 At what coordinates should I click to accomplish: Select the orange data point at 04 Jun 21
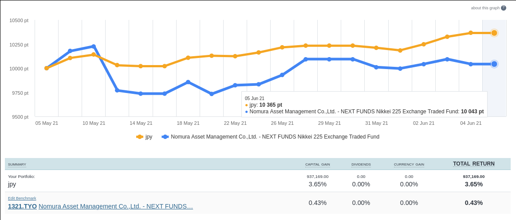tap(471, 33)
